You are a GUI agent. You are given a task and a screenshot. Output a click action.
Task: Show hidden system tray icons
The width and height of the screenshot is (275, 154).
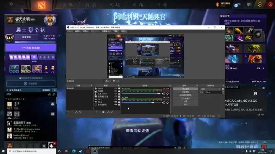[x=243, y=151]
